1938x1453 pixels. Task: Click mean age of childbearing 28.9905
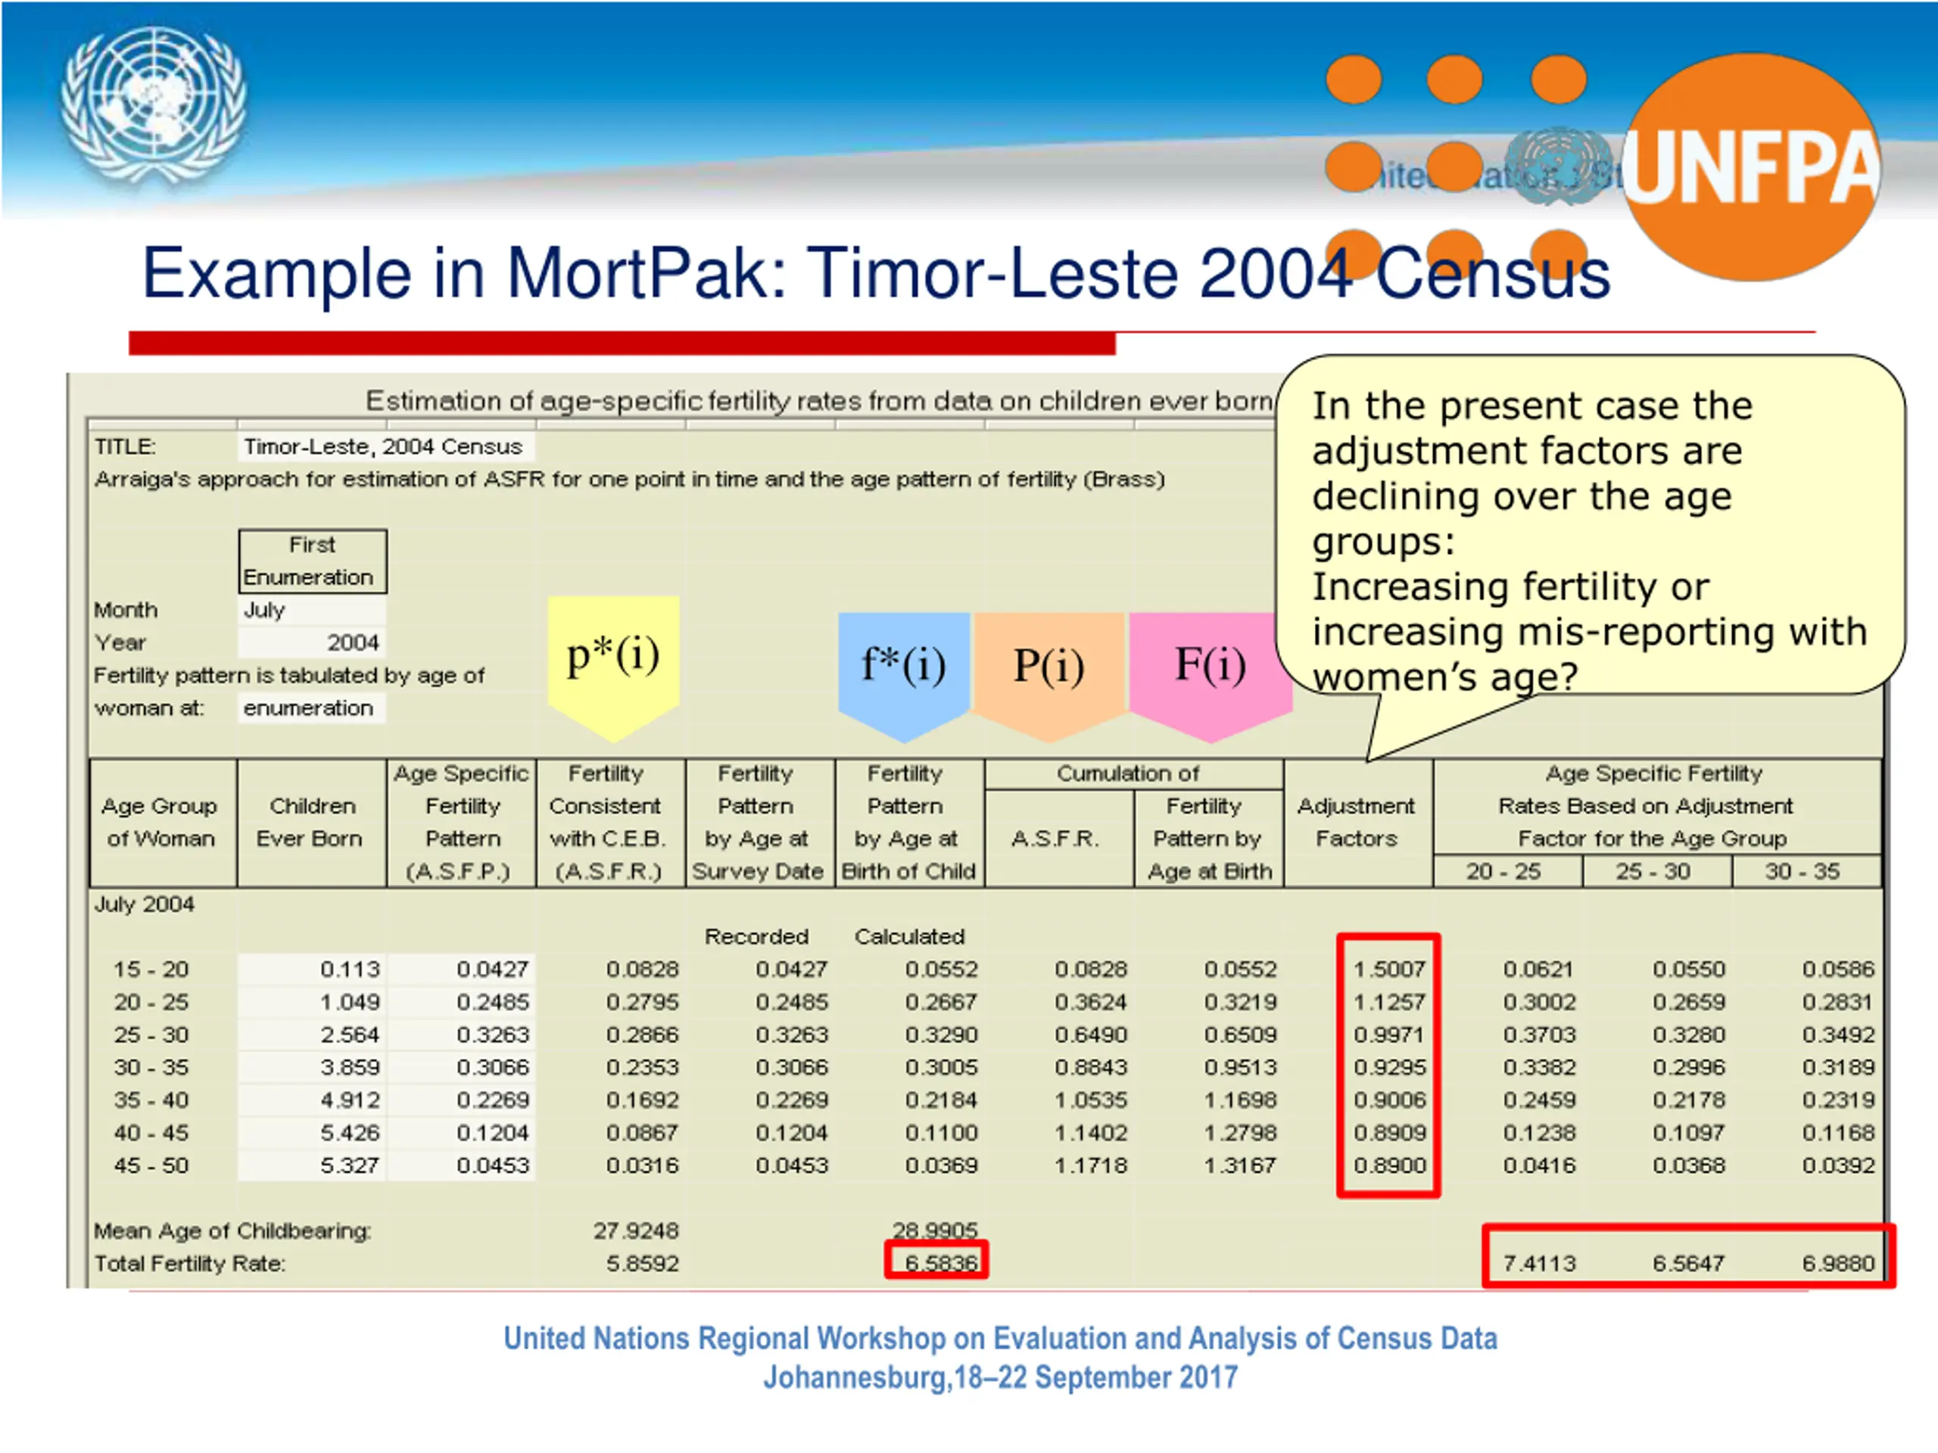coord(936,1231)
